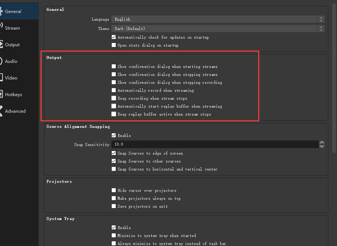Viewport: 337px width, 246px height.
Task: Open the General settings gear icon
Action: click(1, 11)
